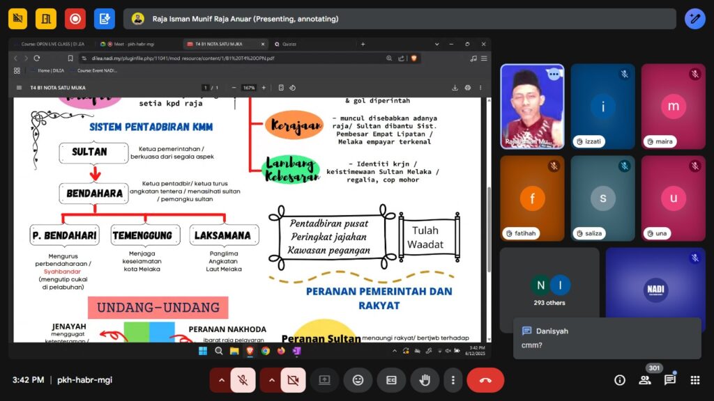Expand the system tray hidden icons chevron
Screen dimensions: 714x401
click(395, 351)
